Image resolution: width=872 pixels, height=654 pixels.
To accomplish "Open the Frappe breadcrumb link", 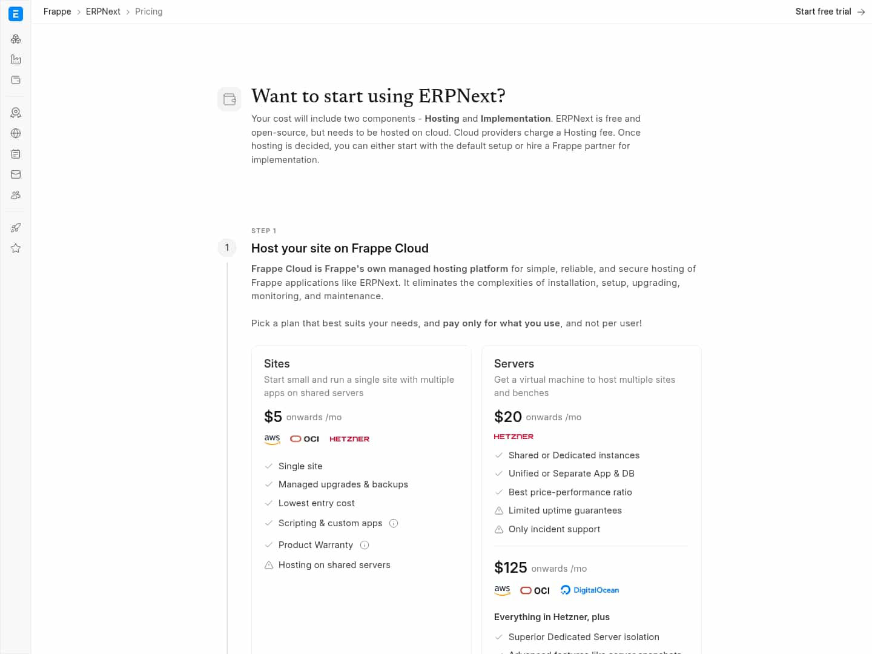I will [57, 12].
